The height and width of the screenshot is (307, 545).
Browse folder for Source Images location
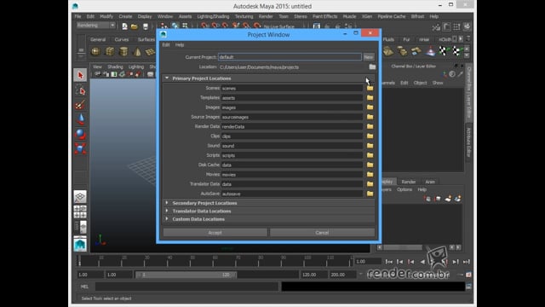click(x=370, y=117)
